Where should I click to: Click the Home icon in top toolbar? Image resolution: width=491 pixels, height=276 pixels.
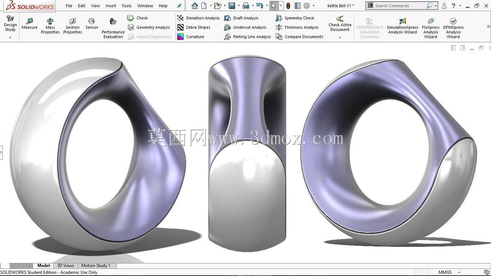pos(194,6)
